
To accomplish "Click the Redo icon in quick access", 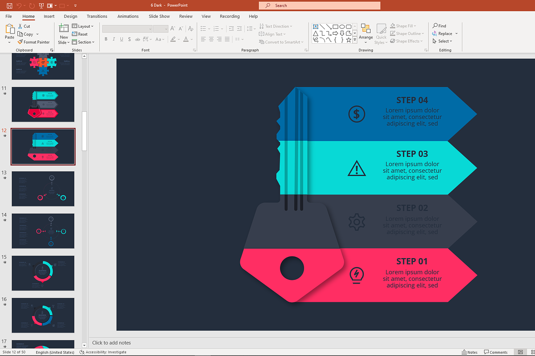I will click(x=32, y=6).
